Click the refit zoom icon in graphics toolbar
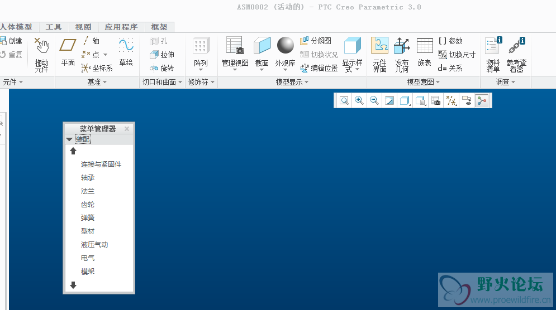The height and width of the screenshot is (310, 556). tap(344, 100)
